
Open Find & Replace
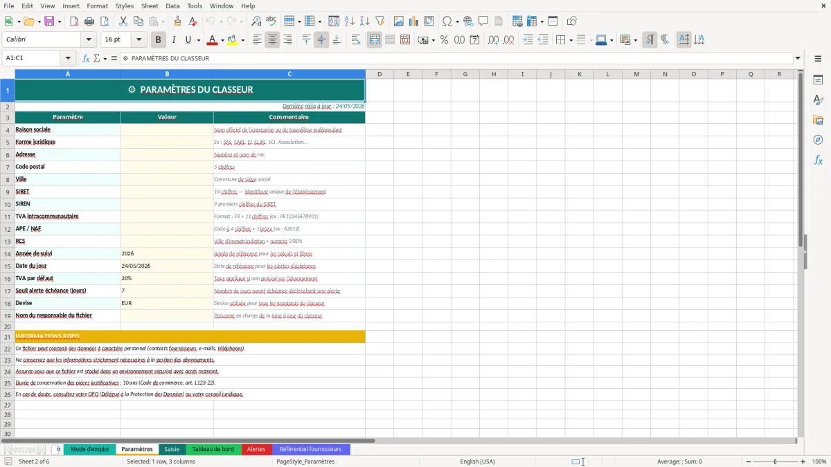(256, 21)
